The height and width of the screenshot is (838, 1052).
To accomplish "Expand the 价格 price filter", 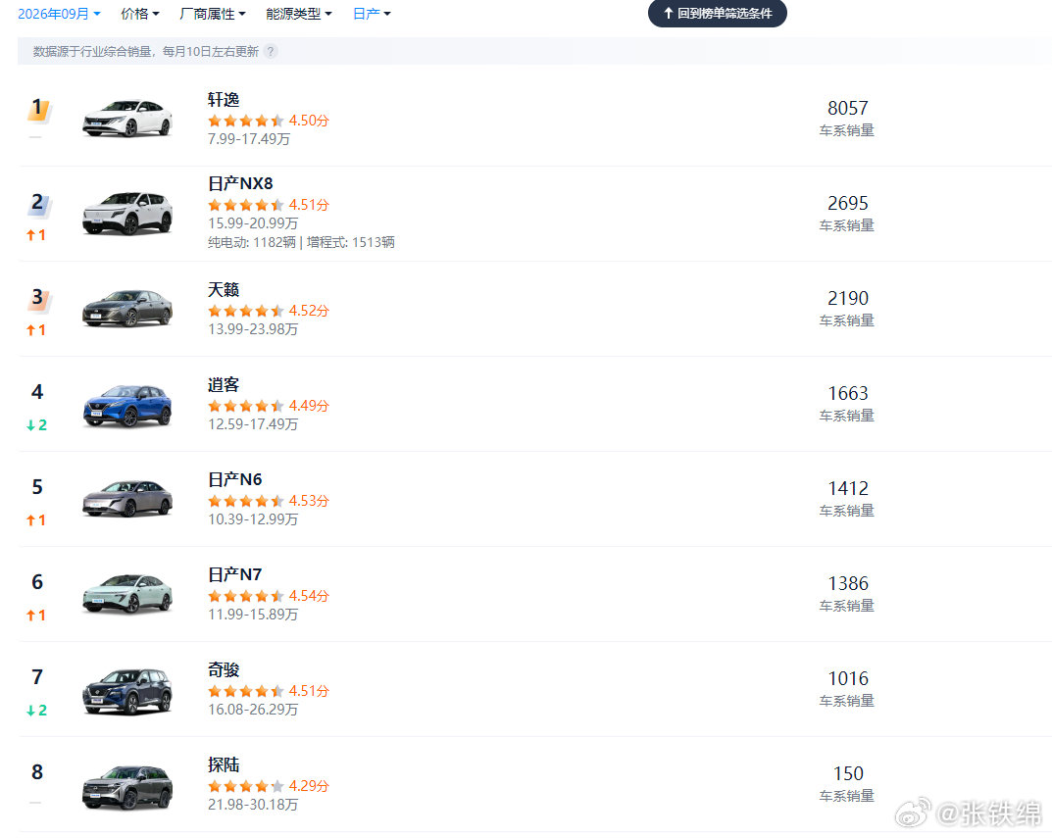I will pyautogui.click(x=139, y=14).
